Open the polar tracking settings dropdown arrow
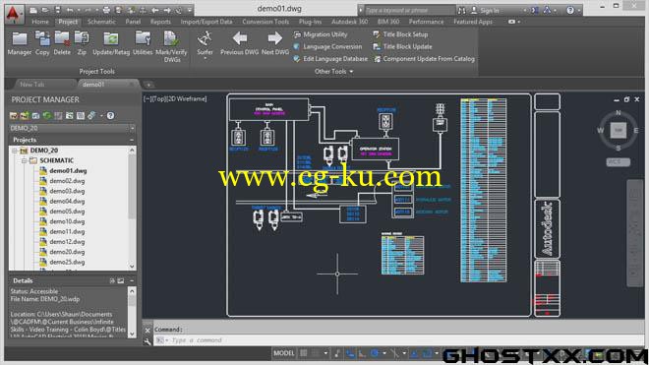649x365 pixels. click(384, 353)
